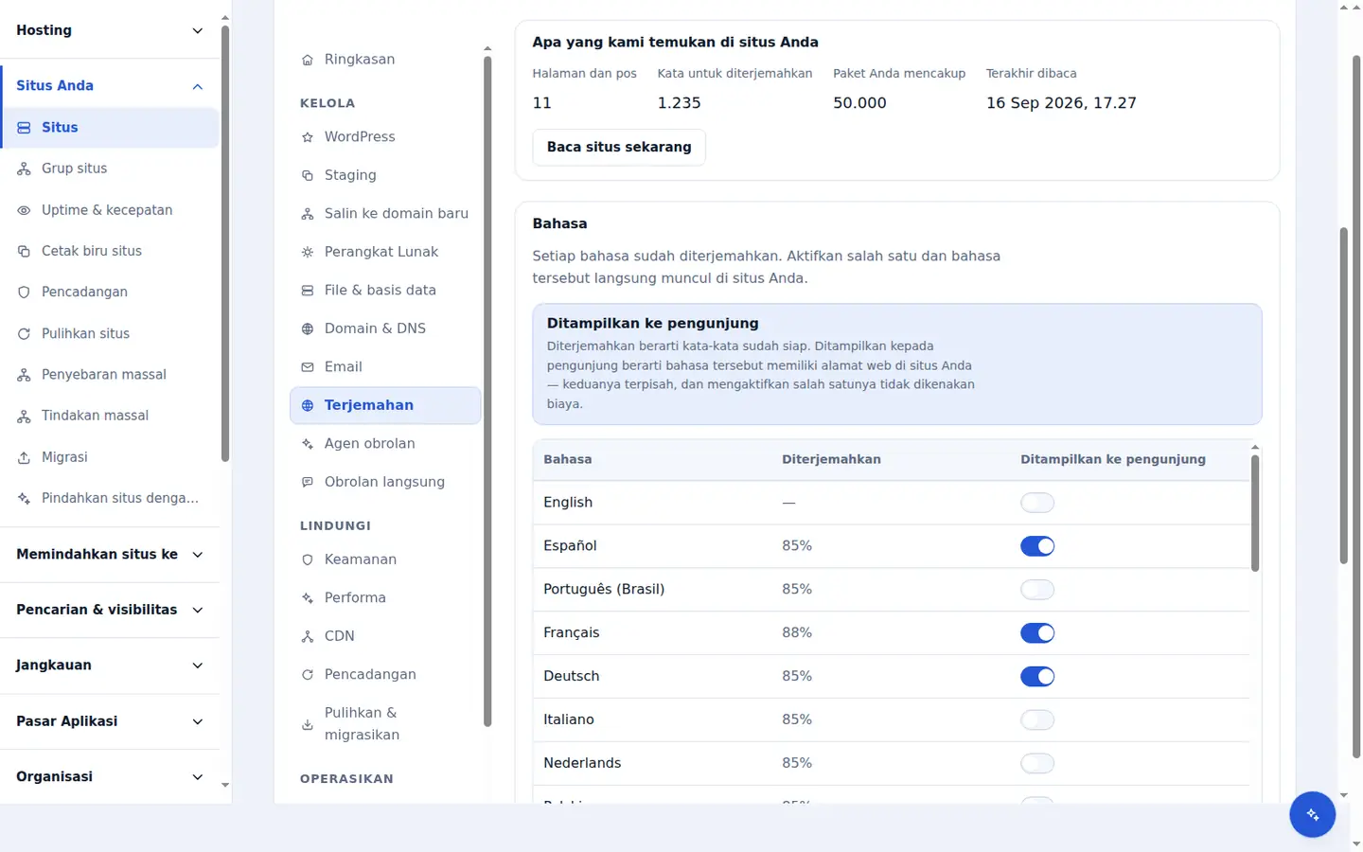Click the Baca situs sekarang button
1363x852 pixels.
coord(619,148)
